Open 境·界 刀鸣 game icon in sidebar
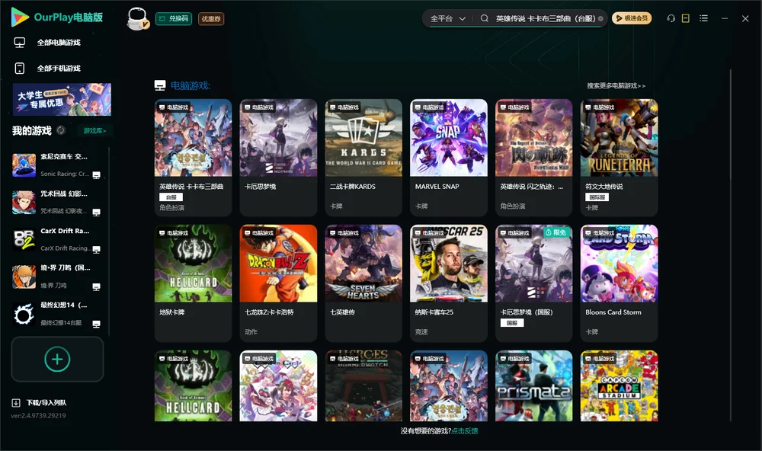762x451 pixels. point(24,277)
